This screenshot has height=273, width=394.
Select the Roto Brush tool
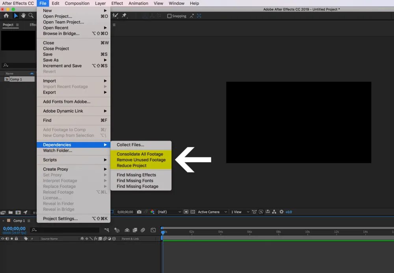115,16
